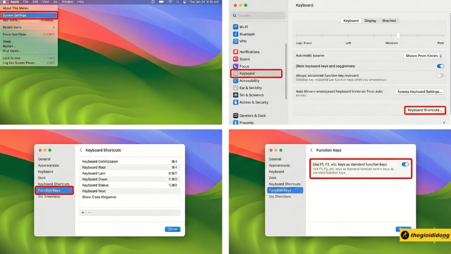Click the Search field in the settings sidebar
The width and height of the screenshot is (451, 254).
click(x=258, y=16)
